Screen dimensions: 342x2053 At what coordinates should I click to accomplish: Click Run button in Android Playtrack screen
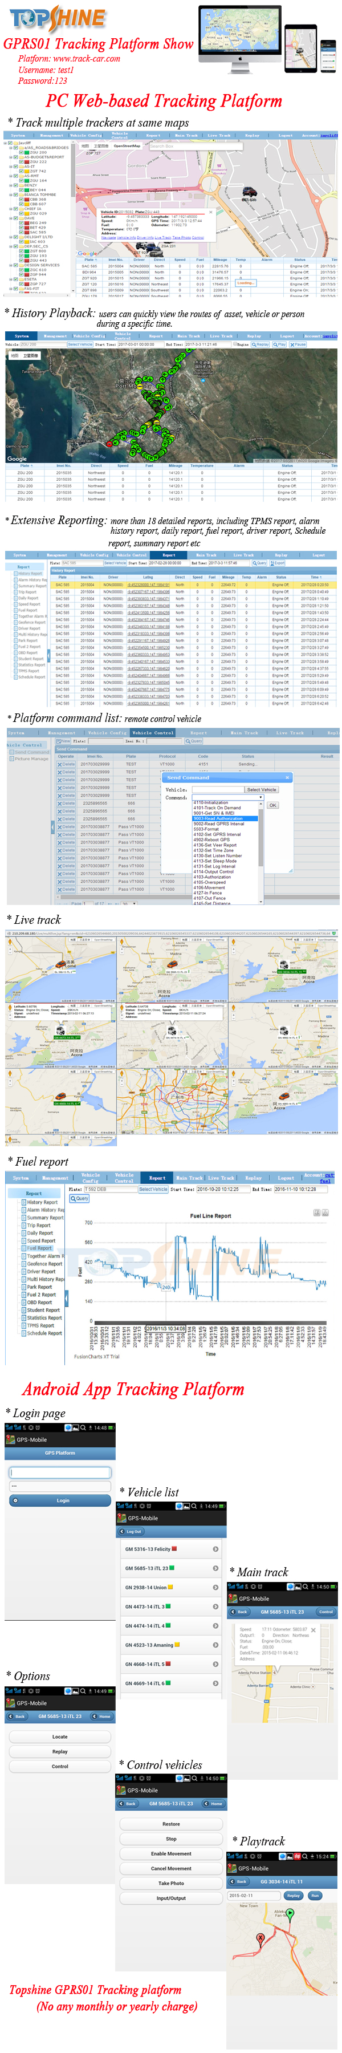[x=315, y=1896]
